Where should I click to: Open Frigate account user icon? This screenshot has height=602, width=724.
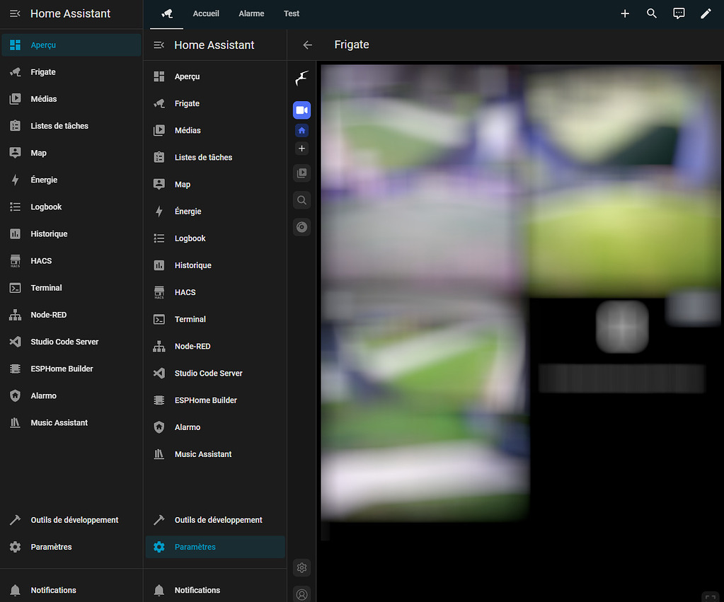point(302,594)
